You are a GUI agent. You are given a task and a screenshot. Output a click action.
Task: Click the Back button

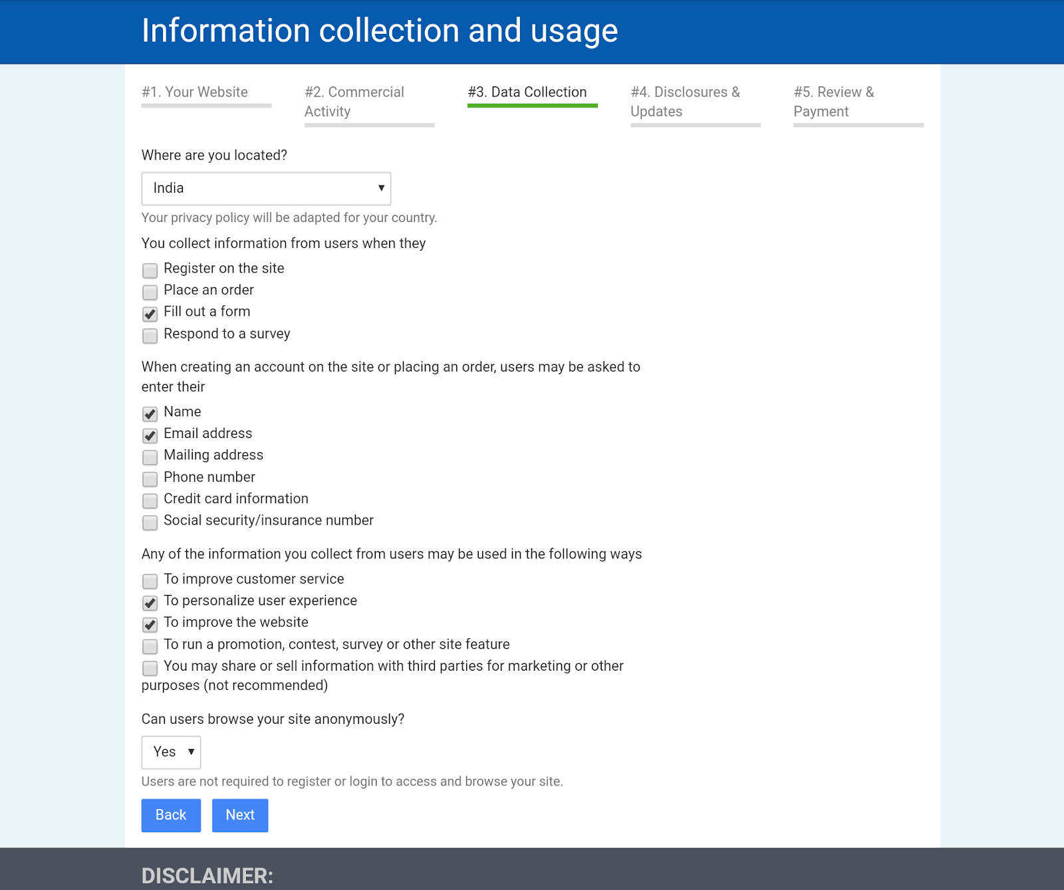pyautogui.click(x=171, y=815)
